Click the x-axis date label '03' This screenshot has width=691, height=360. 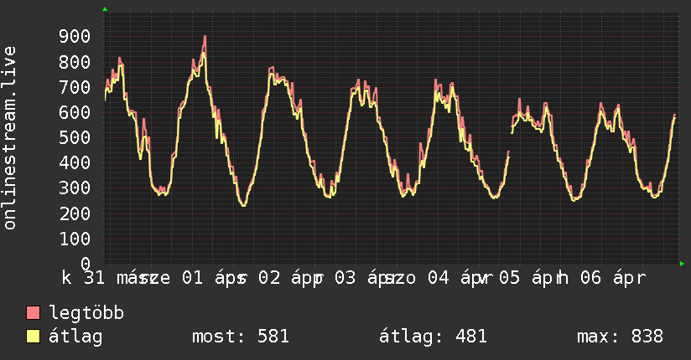(x=345, y=278)
